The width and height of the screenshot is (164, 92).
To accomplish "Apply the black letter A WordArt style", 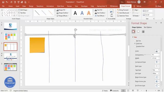I will [75, 13].
